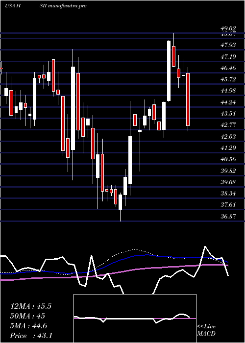Click the USA H ticker title

[x=12, y=6]
